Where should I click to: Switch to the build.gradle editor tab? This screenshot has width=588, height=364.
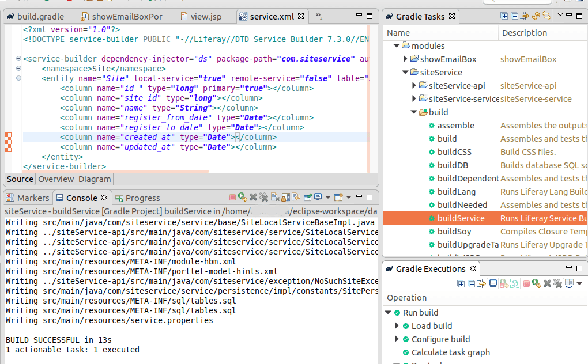(40, 17)
